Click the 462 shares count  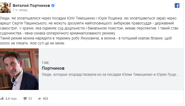click(45, 99)
